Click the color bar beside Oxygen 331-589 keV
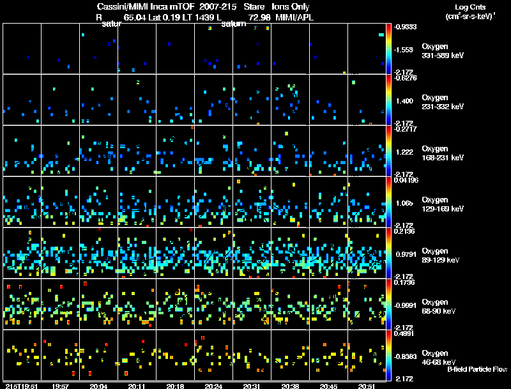 click(388, 49)
